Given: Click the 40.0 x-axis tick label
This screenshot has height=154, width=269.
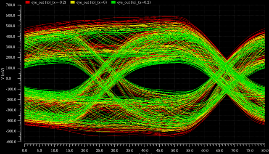Looking at the screenshot, I should coord(145,151).
